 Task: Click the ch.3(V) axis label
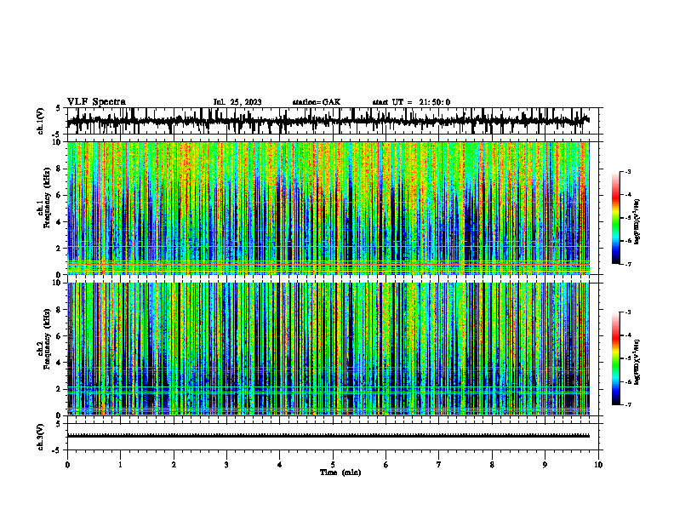(40, 437)
